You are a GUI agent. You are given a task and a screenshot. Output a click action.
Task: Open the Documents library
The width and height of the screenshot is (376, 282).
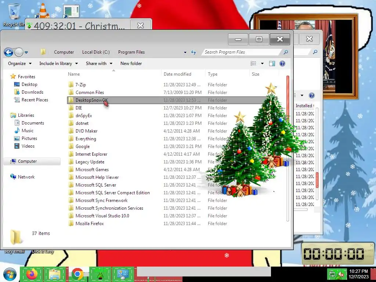click(29, 123)
